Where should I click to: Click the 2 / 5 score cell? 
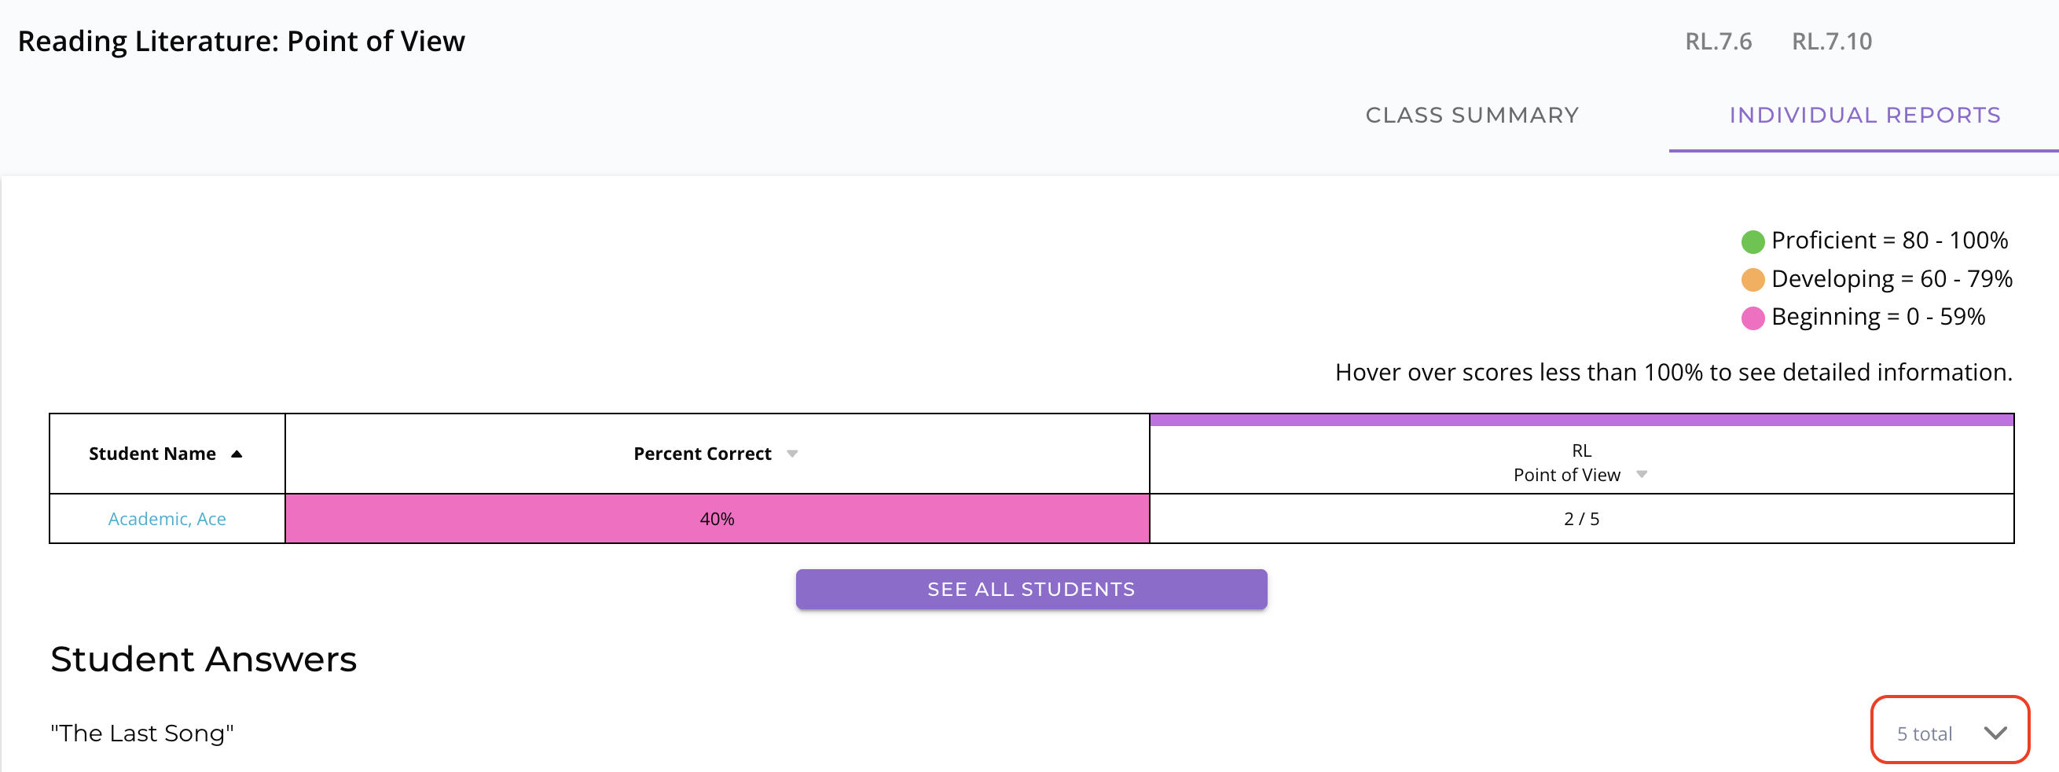coord(1581,519)
